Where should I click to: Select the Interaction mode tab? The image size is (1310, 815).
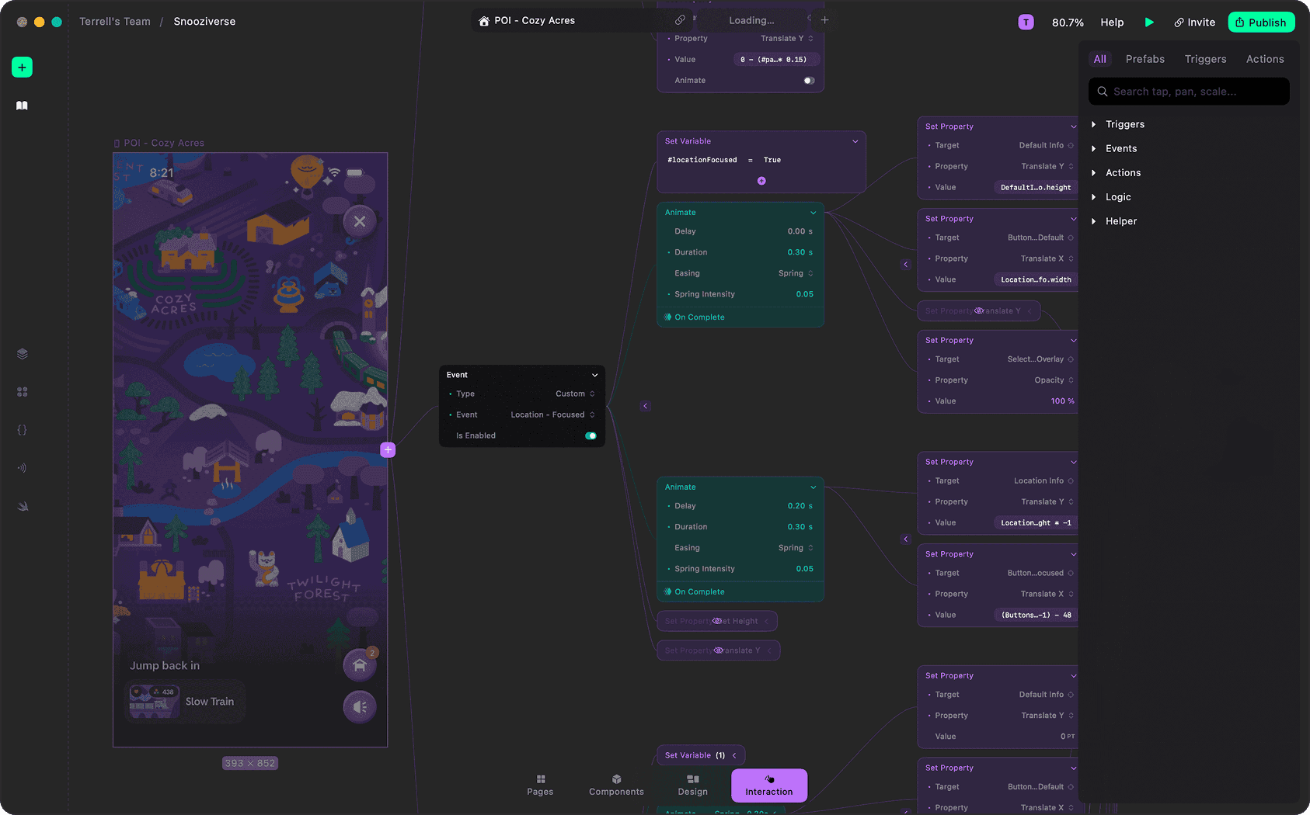[x=769, y=785]
